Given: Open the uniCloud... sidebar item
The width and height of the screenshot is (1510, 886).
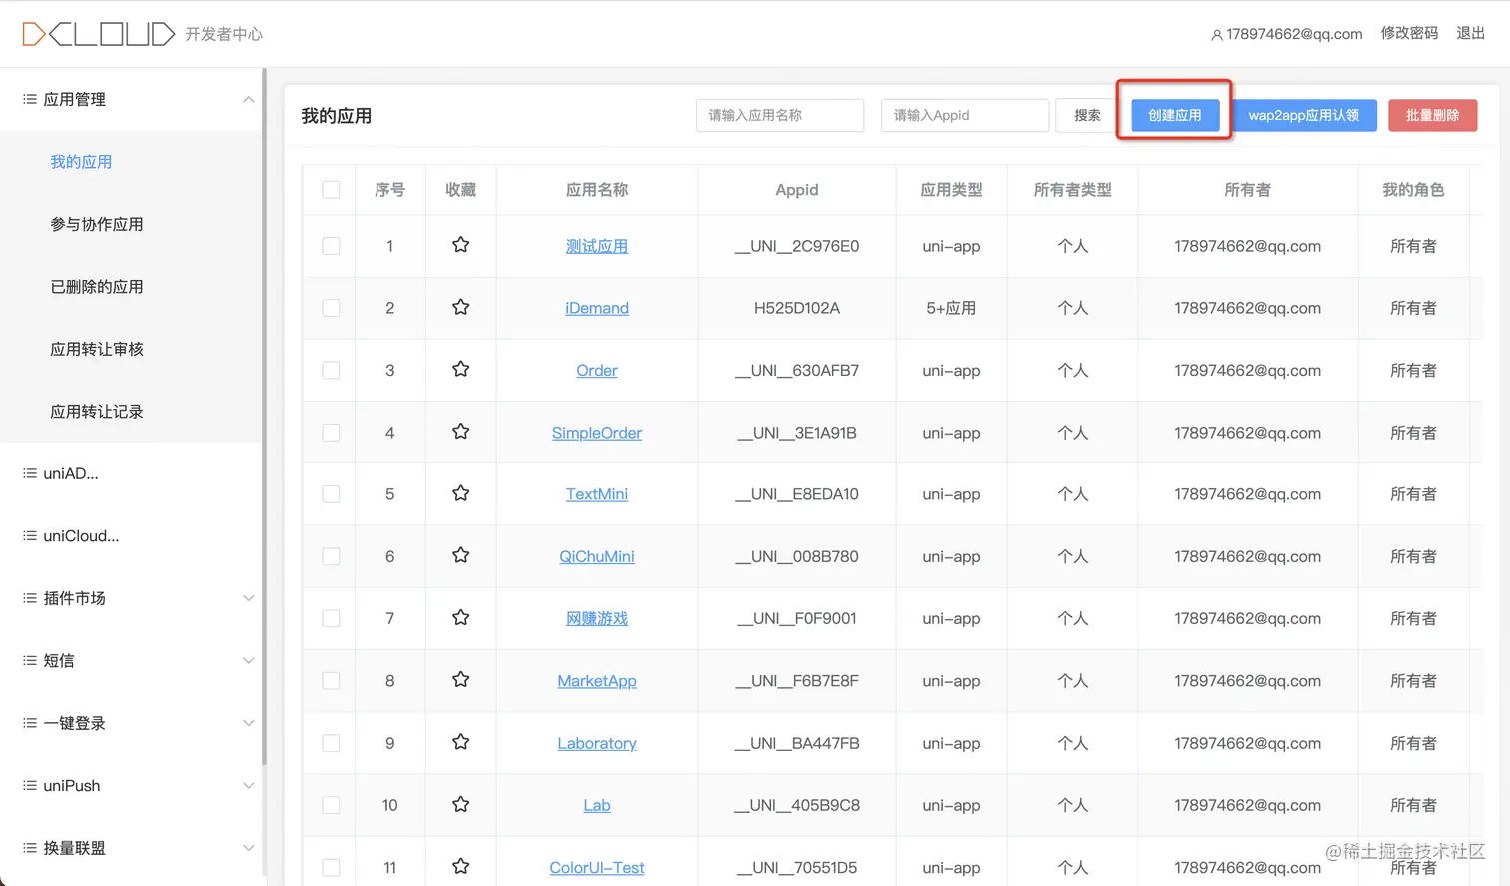Looking at the screenshot, I should click(81, 536).
